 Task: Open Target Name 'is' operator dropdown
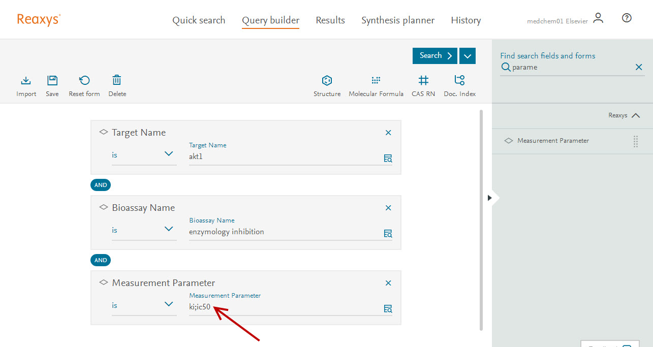144,154
